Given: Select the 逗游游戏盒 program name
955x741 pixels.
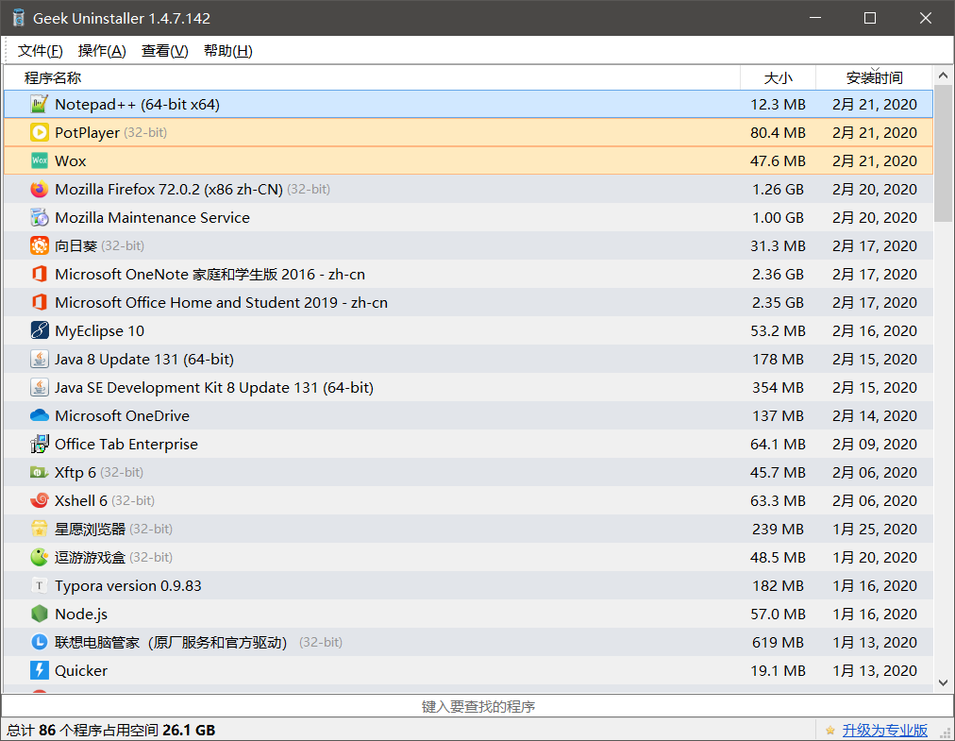Looking at the screenshot, I should tap(91, 558).
